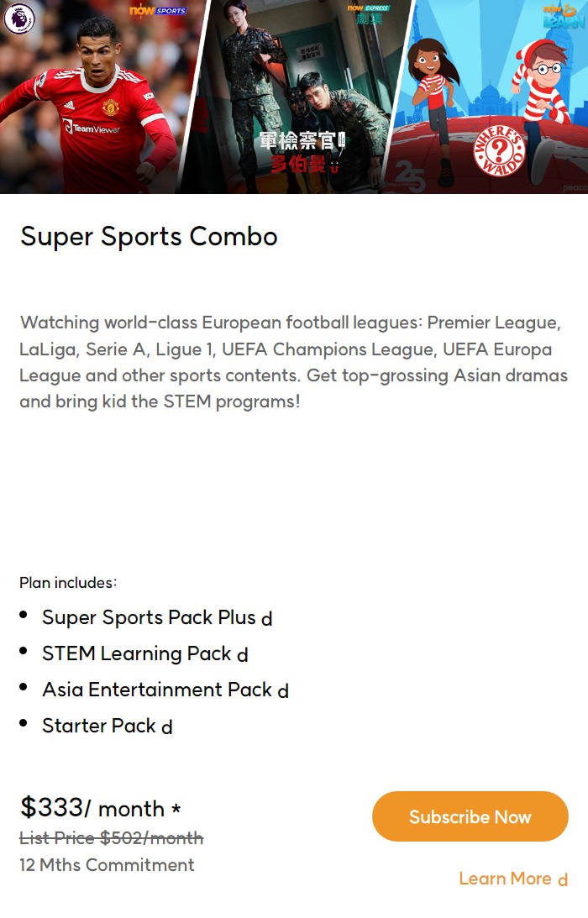Click the icon after Super Sports Pack Plus

coord(266,619)
